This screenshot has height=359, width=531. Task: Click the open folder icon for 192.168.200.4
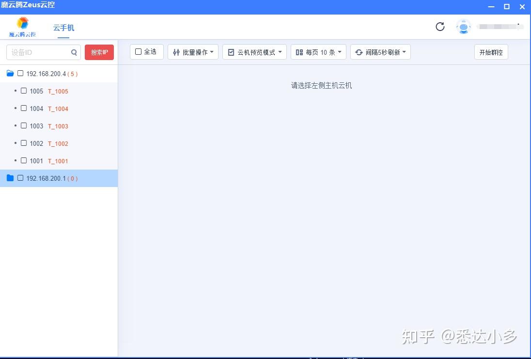pyautogui.click(x=10, y=73)
